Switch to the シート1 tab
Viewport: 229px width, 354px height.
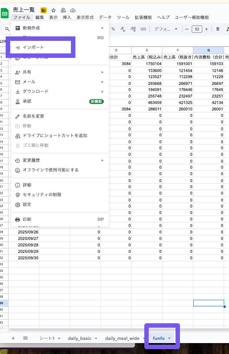click(47, 338)
